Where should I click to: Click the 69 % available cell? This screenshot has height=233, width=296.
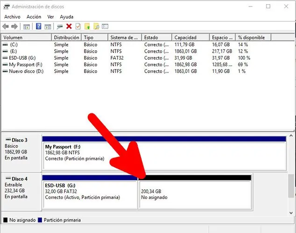coord(243,65)
